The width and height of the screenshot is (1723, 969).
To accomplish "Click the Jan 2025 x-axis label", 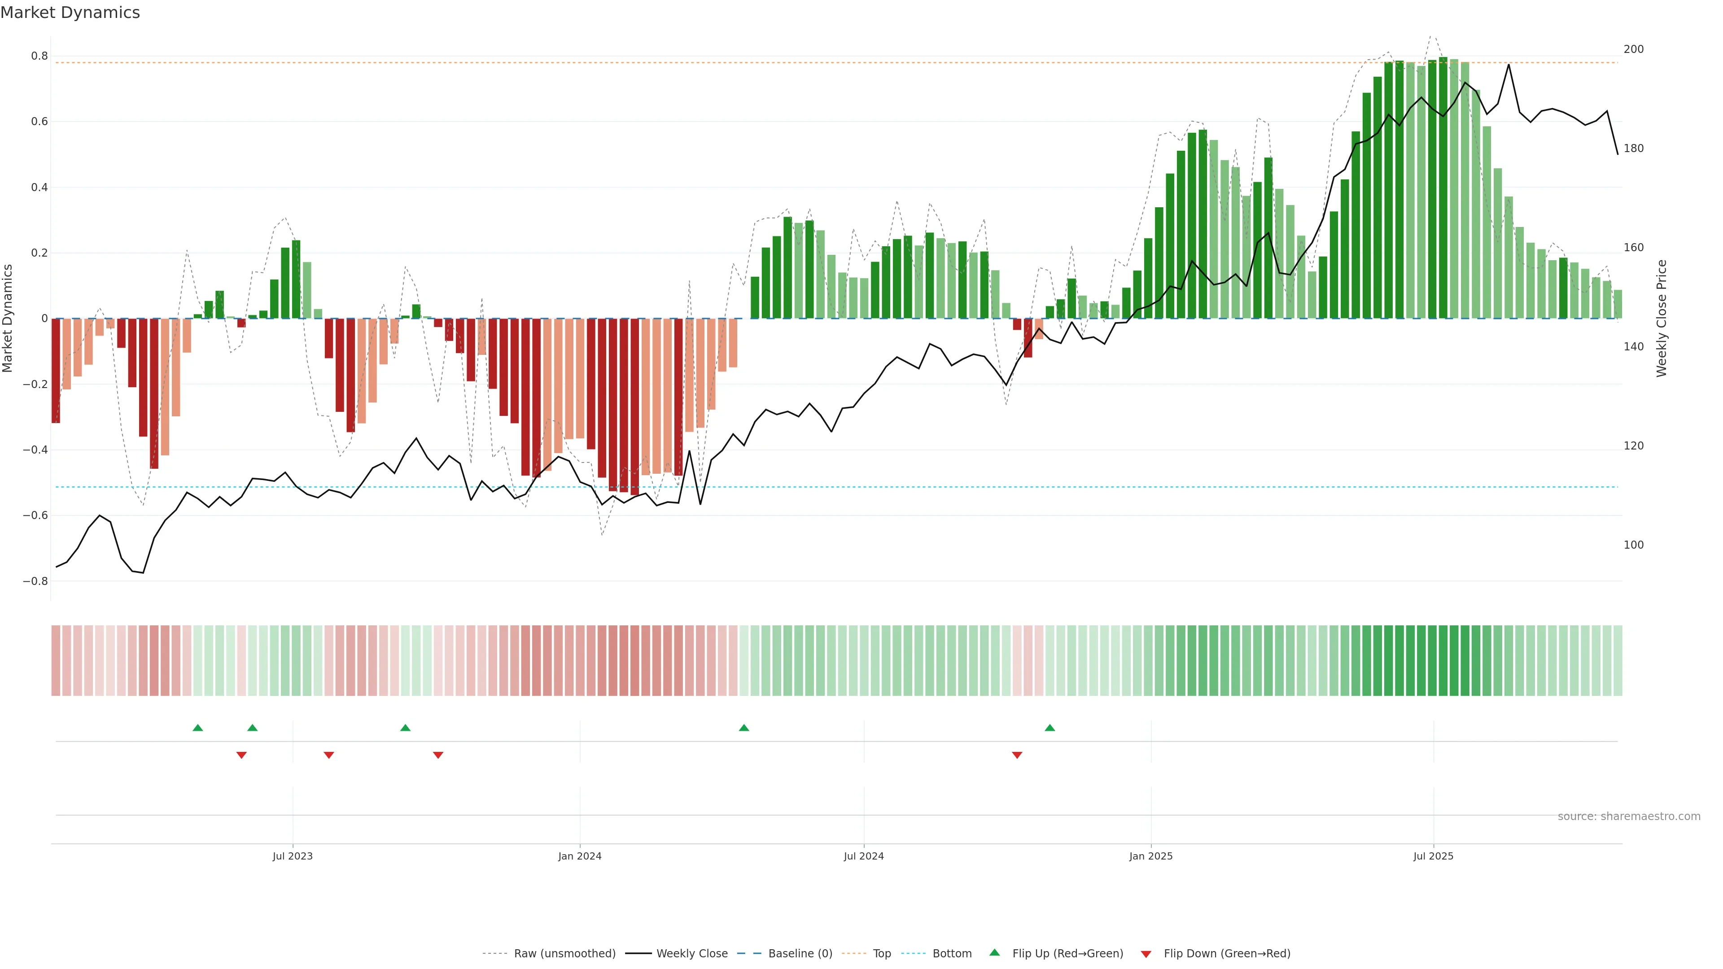I will point(1150,856).
